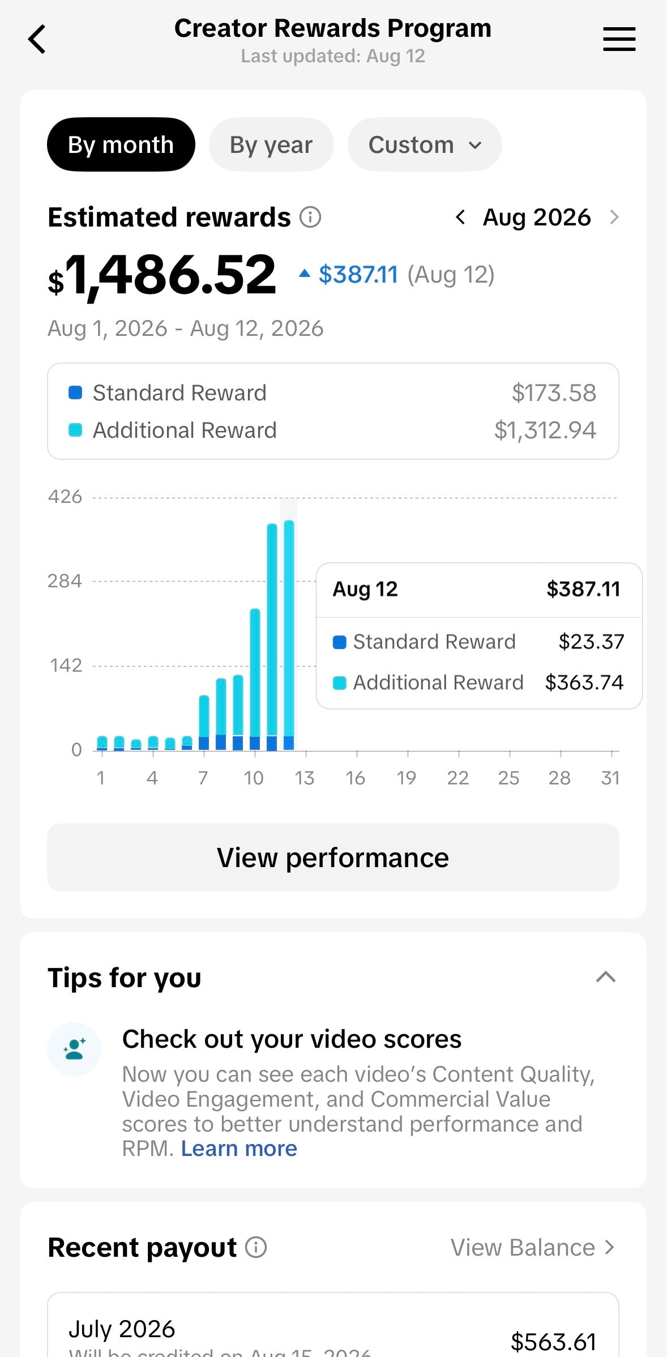
Task: Select the Aug 11 chart bar
Action: 272,637
